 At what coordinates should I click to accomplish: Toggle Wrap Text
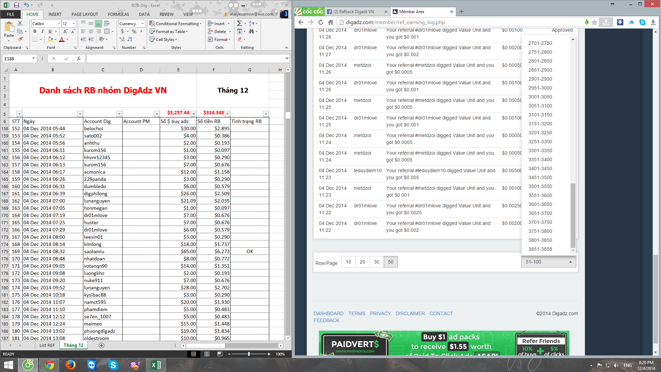click(x=107, y=23)
